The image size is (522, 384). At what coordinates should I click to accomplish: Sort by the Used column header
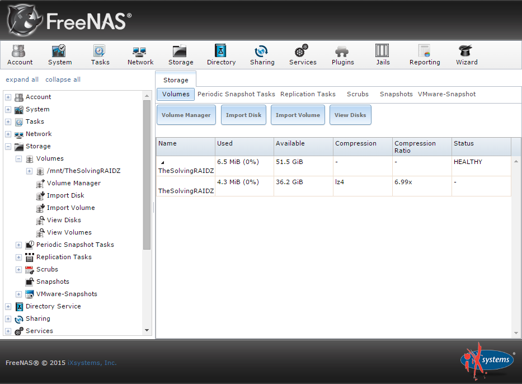[x=244, y=147]
